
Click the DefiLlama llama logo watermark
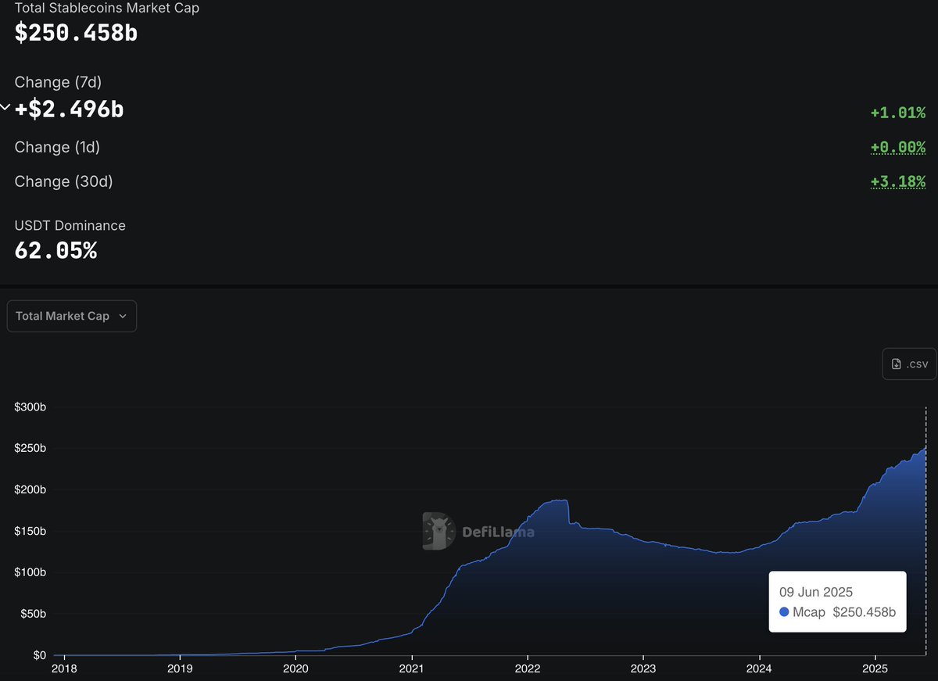coord(438,531)
